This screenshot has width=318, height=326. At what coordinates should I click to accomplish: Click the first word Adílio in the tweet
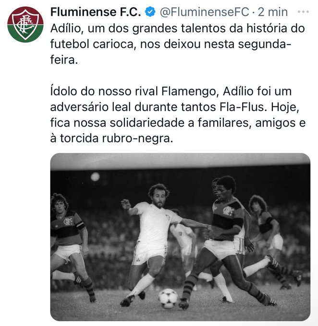coord(65,28)
